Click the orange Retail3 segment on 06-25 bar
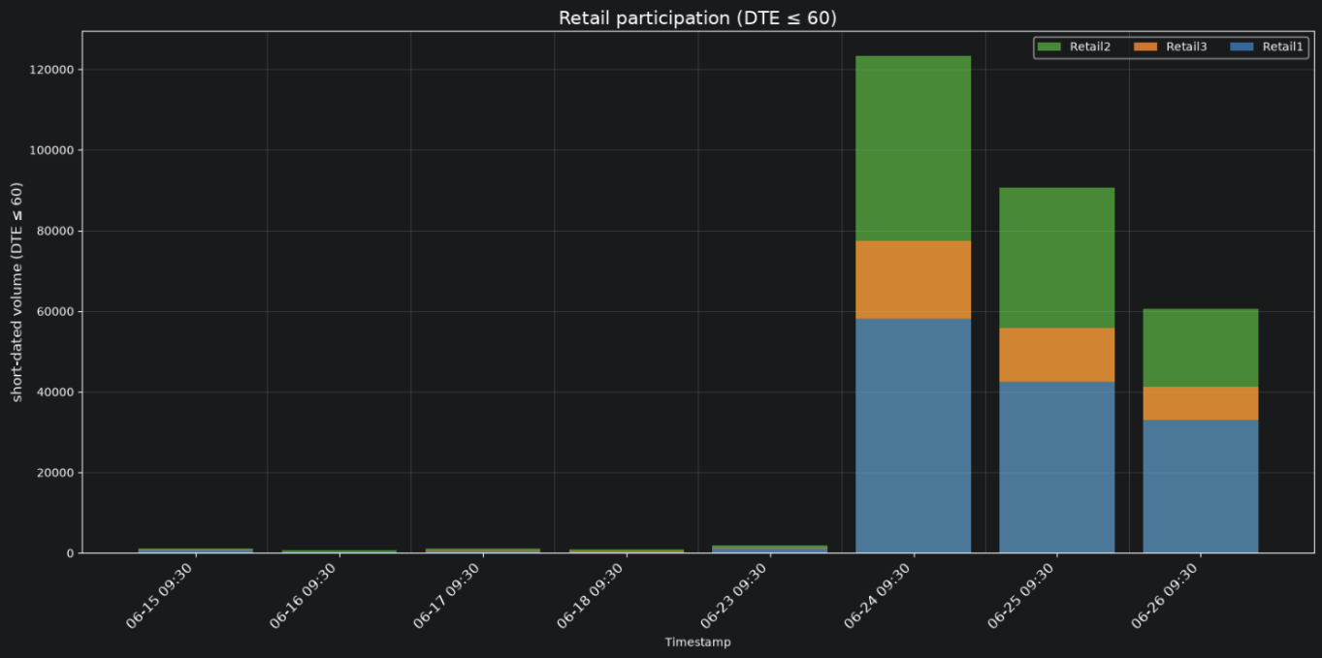1322x658 pixels. coord(1056,355)
